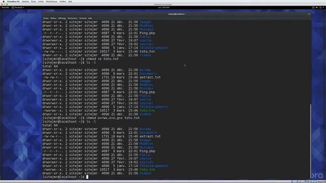Open the Rechercher menu in terminal

72,18
